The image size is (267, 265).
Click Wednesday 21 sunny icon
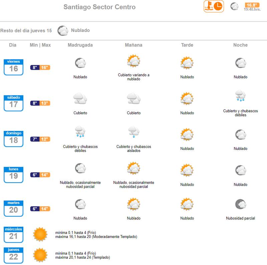point(40,234)
